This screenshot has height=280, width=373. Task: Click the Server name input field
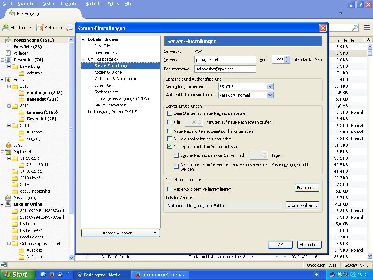pyautogui.click(x=225, y=59)
